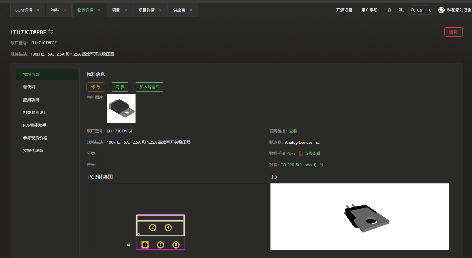Switch to the 项目 tab
Image resolution: width=472 pixels, height=258 pixels.
(x=116, y=10)
